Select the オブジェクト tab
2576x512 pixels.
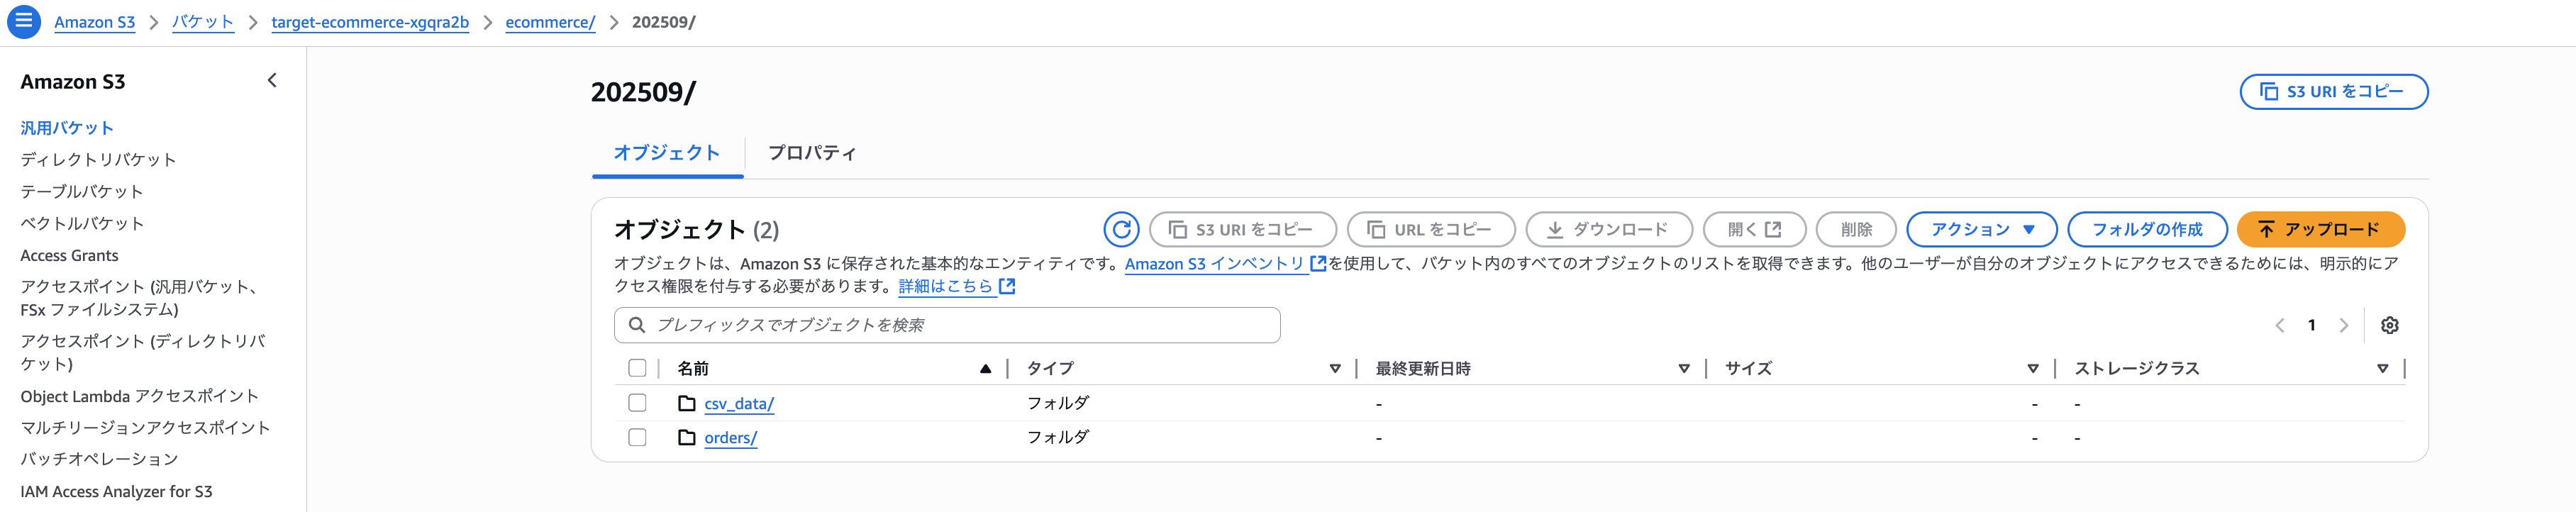(667, 153)
